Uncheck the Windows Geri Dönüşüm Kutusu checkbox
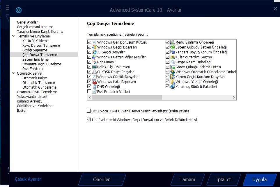The height and width of the screenshot is (187, 280). coord(89,42)
